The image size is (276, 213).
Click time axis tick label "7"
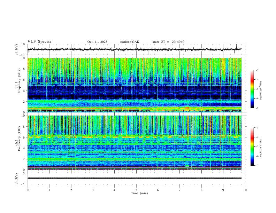tap(179, 190)
